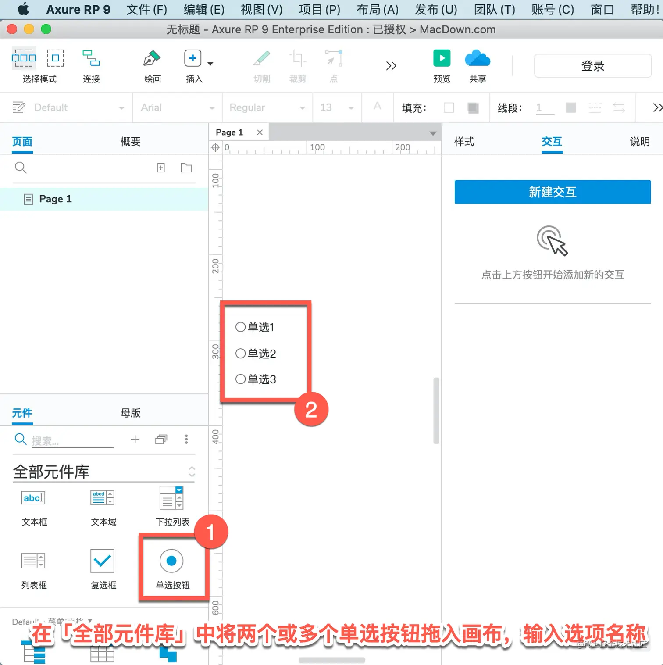
Task: Open the Apple menu
Action: pos(23,9)
